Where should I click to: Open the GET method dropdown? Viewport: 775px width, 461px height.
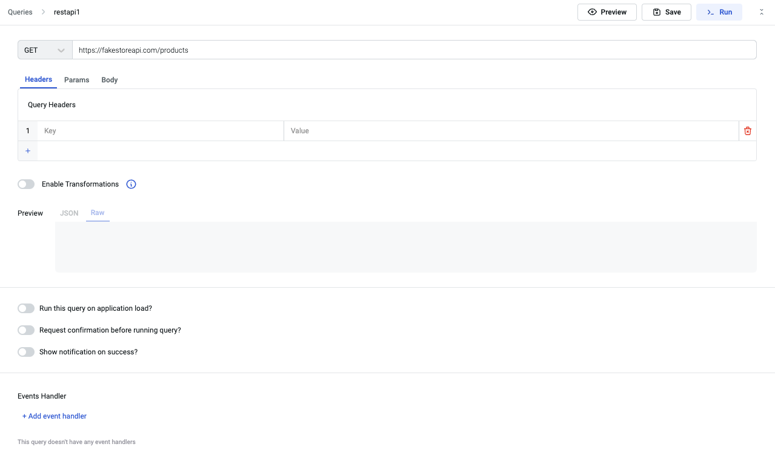45,50
